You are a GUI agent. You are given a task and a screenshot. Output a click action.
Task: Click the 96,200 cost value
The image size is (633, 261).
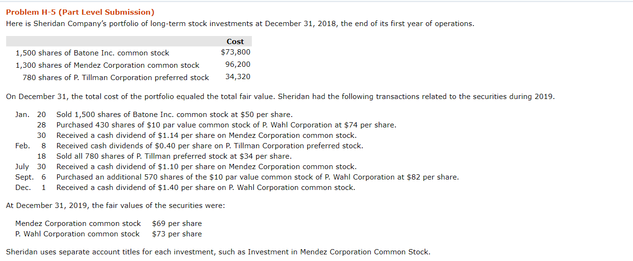click(x=238, y=64)
